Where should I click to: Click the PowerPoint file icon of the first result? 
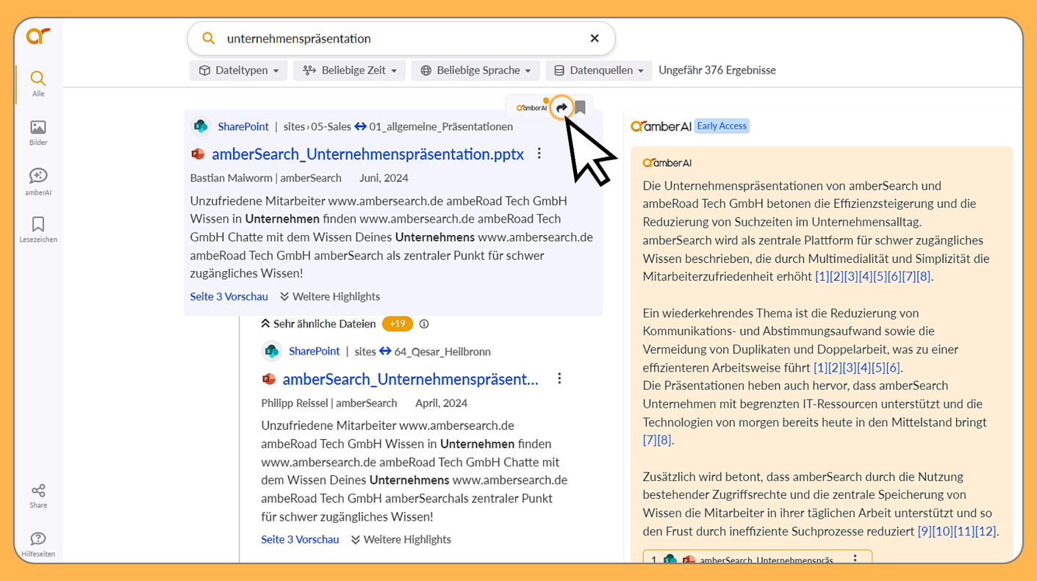pyautogui.click(x=198, y=154)
